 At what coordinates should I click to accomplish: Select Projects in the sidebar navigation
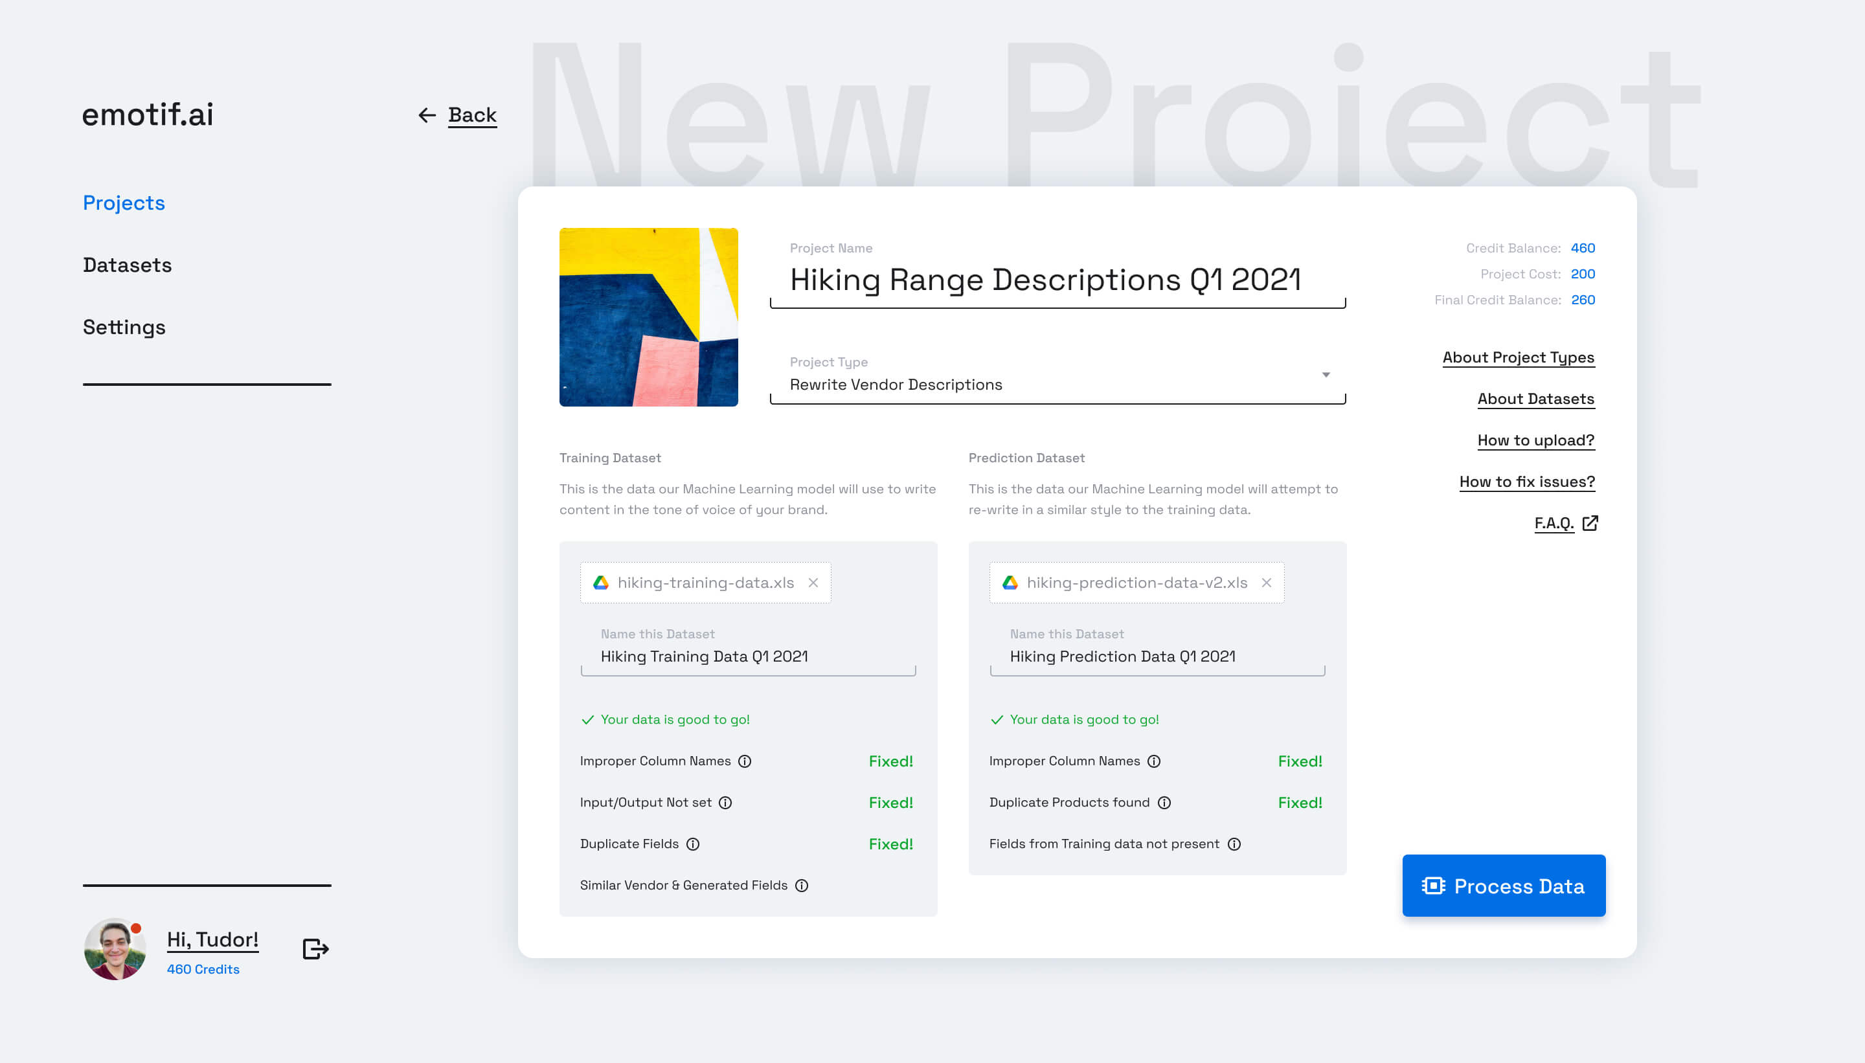click(124, 203)
